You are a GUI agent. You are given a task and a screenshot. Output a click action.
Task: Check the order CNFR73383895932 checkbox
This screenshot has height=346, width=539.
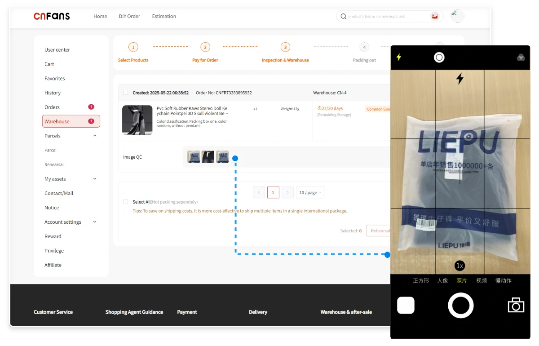tap(125, 93)
